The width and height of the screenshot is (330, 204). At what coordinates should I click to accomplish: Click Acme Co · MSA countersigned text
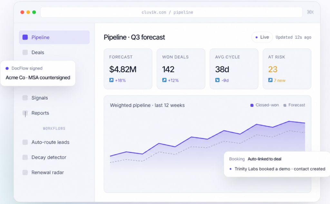38,78
